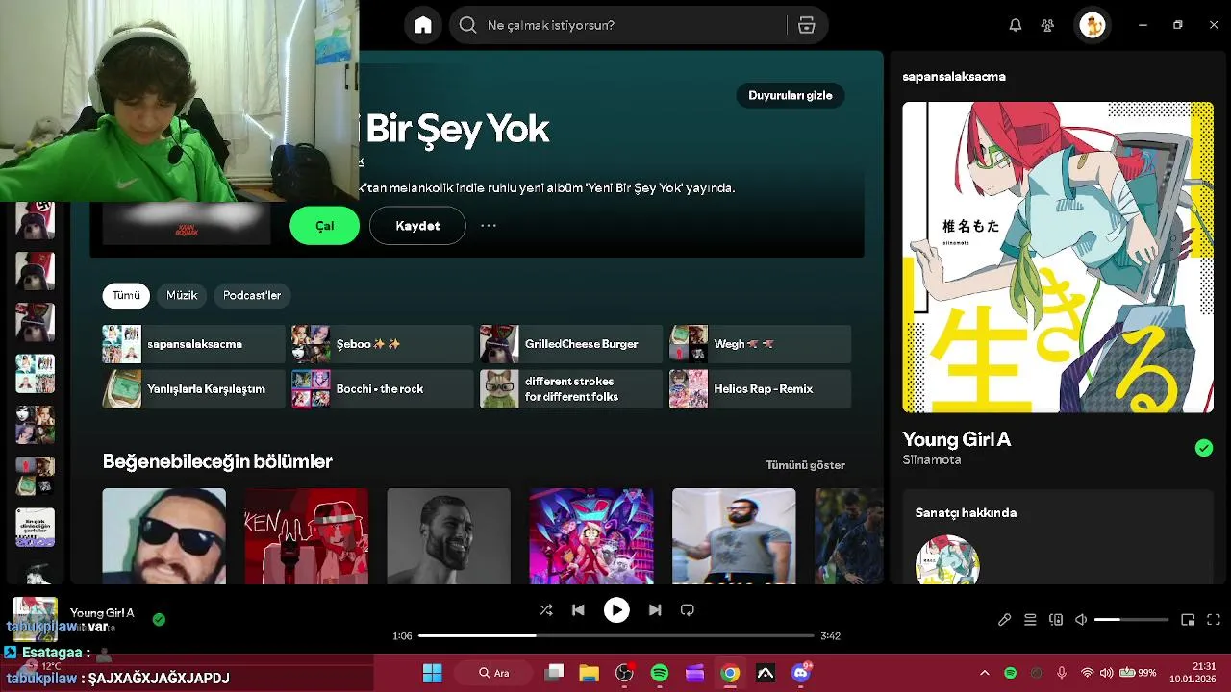Click the search field 'Ne çalmak istiyorsun?'
The image size is (1231, 692).
[x=639, y=25]
